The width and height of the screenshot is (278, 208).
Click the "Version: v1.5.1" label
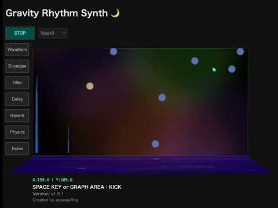pyautogui.click(x=48, y=194)
